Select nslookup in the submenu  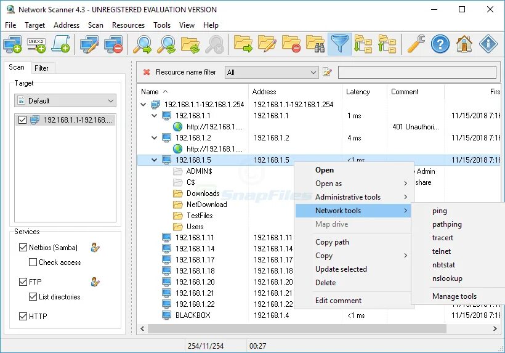(458, 278)
